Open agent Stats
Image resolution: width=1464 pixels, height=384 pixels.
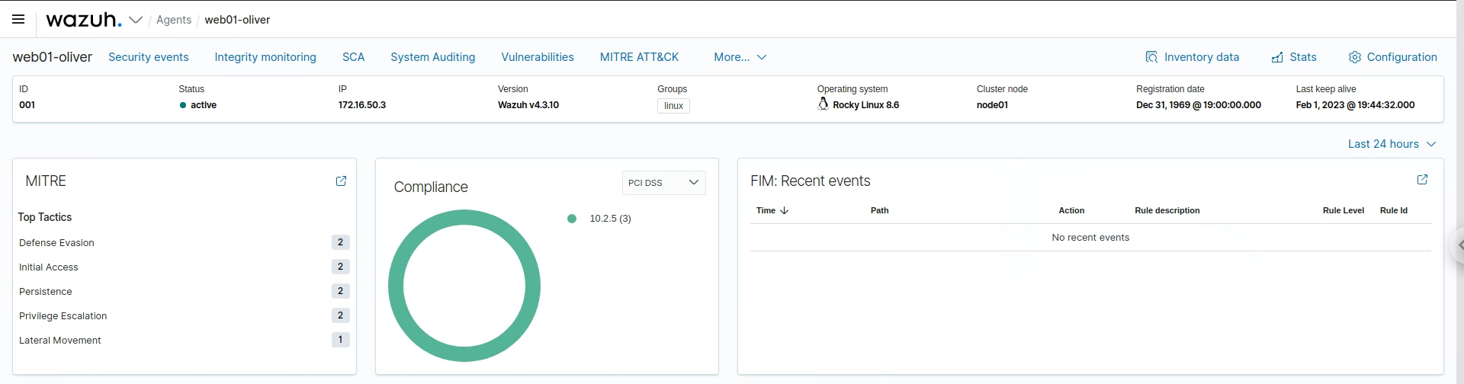[x=1294, y=57]
